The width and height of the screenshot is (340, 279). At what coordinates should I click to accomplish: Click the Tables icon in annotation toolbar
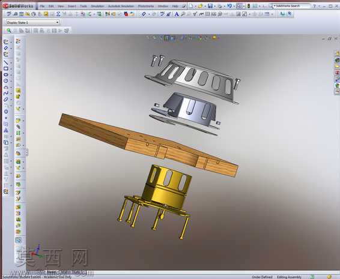point(267,14)
